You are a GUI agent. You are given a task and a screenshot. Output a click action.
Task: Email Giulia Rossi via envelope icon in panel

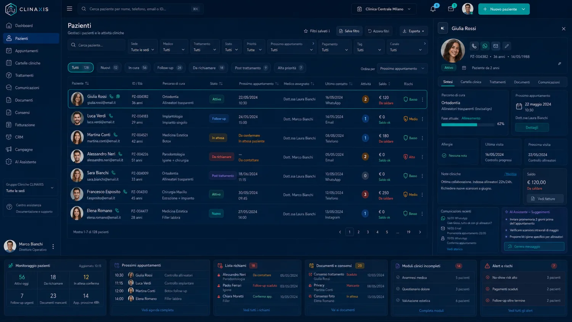tap(496, 46)
